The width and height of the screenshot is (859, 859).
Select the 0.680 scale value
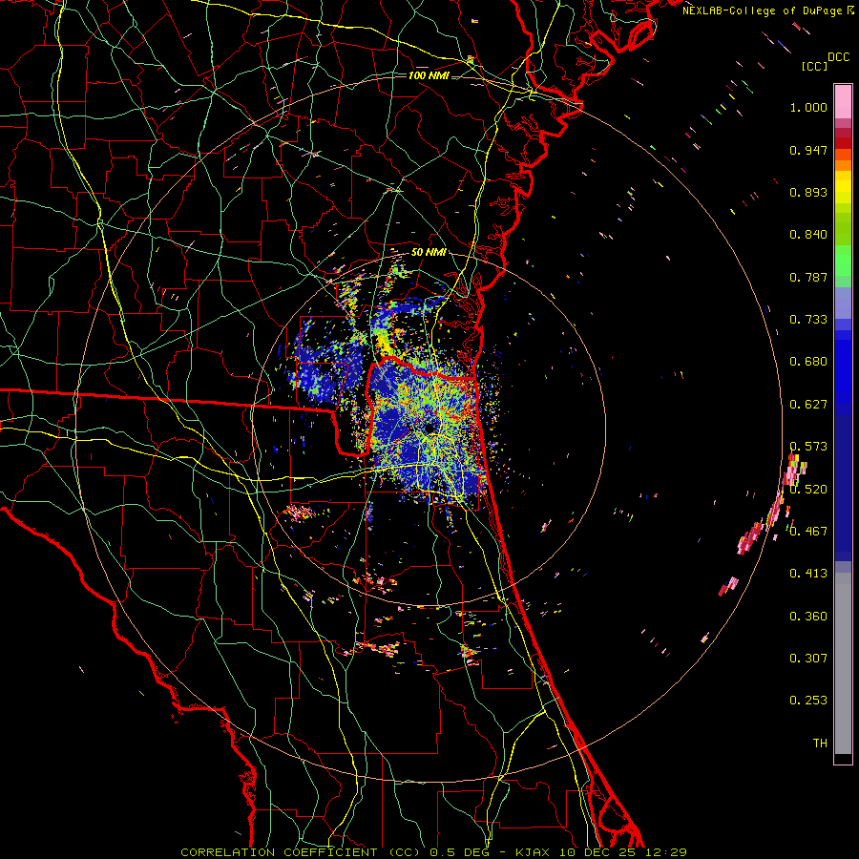[808, 362]
